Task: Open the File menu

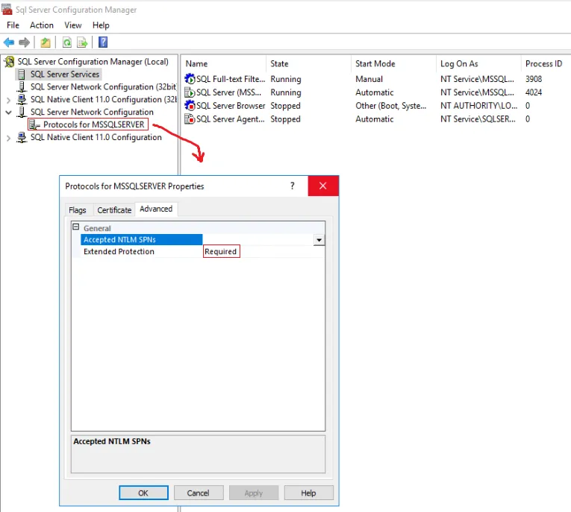Action: [13, 25]
